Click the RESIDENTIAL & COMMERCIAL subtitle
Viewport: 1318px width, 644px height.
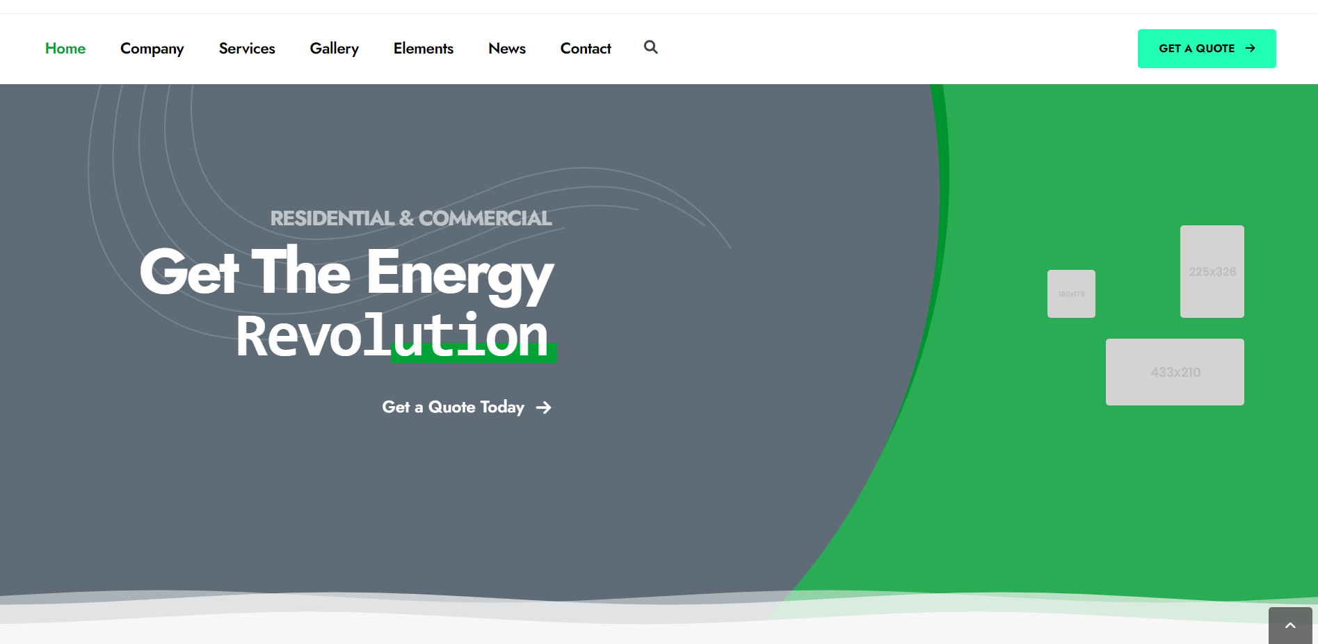410,218
